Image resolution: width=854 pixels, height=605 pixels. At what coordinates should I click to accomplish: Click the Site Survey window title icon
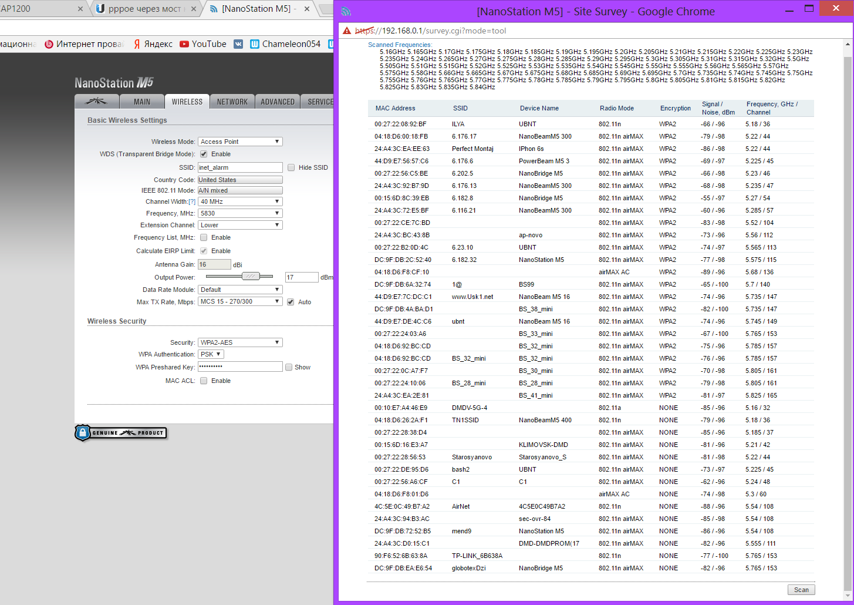pyautogui.click(x=346, y=11)
